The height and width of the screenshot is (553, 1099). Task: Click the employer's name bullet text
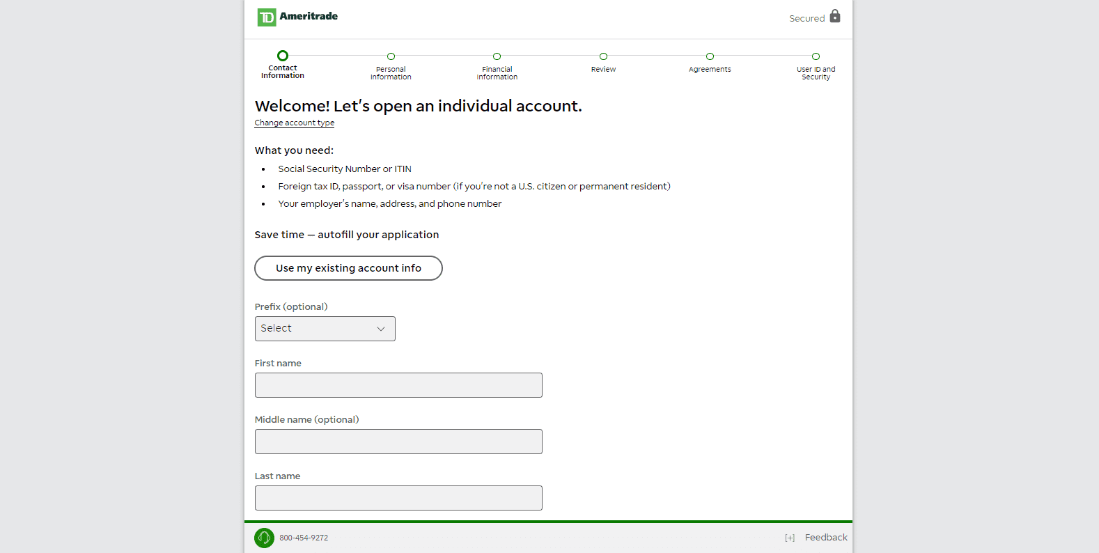pos(390,204)
